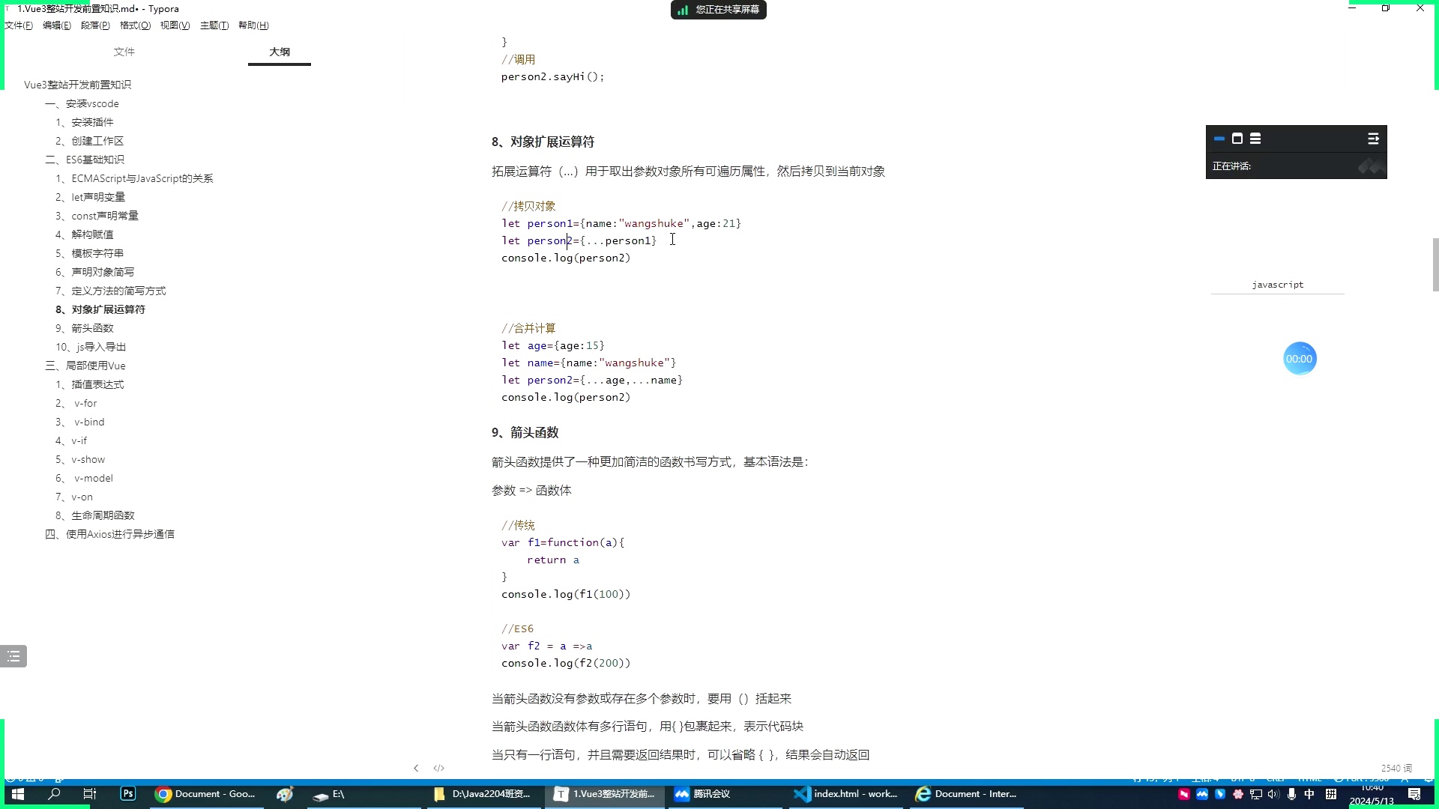Click the 拼 pinyin icon in the tray

[x=1332, y=794]
